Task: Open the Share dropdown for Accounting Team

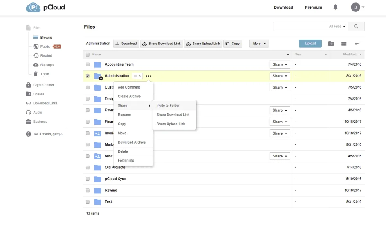Action: [280, 64]
